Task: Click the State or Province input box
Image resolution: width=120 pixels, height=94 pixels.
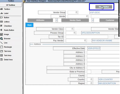Action: (x=89, y=72)
